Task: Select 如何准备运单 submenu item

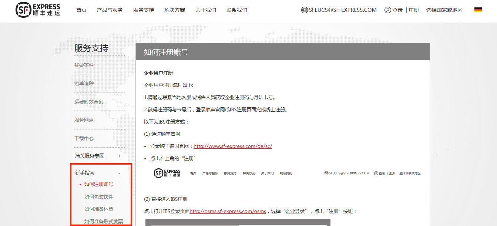Action: [99, 209]
